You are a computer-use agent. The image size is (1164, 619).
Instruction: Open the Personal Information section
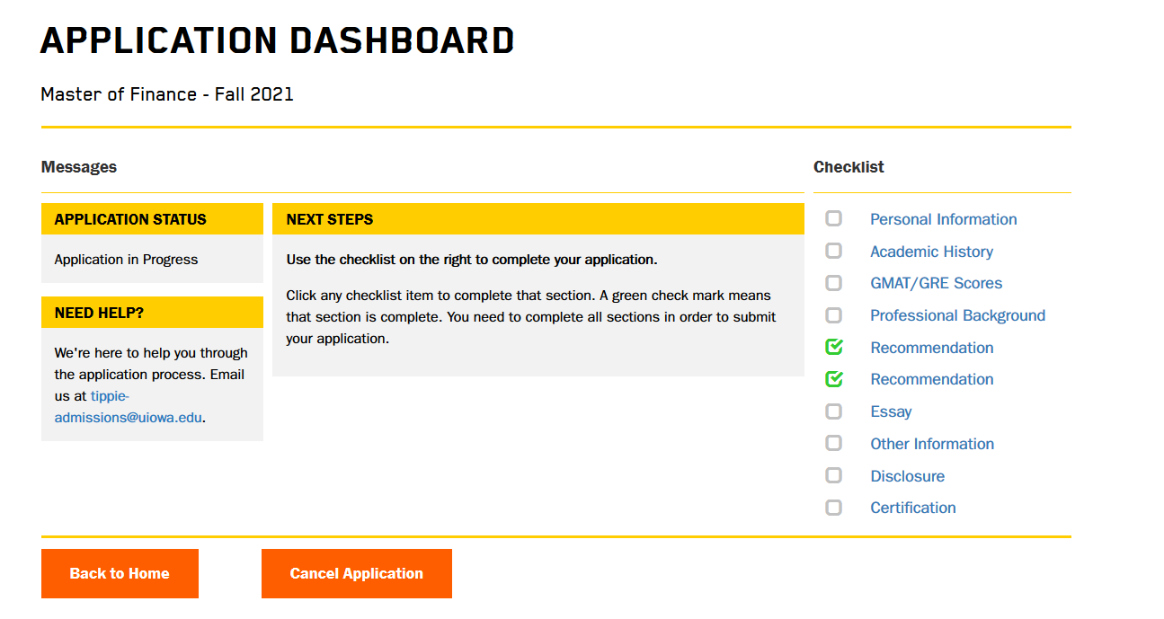coord(943,218)
